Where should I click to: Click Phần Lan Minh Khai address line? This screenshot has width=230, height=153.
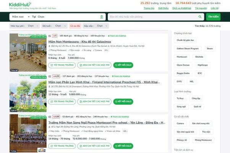point(94,87)
